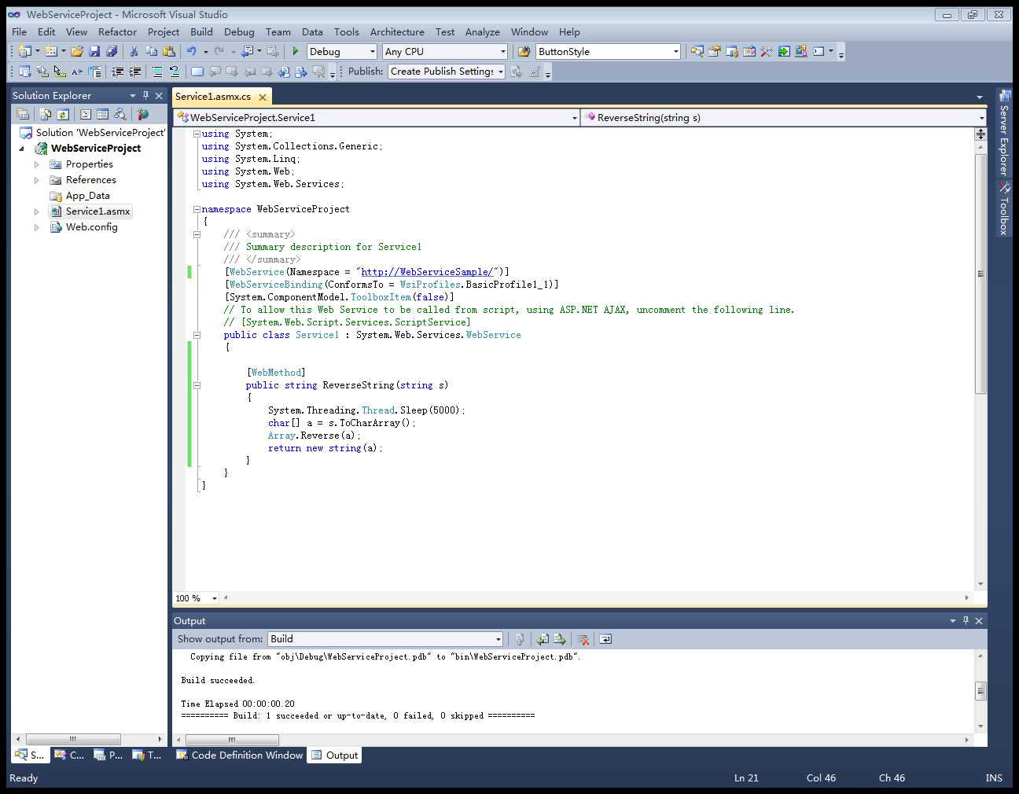Collapse the WebServiceProject project node
Screen dimensions: 1019x794
(x=22, y=149)
